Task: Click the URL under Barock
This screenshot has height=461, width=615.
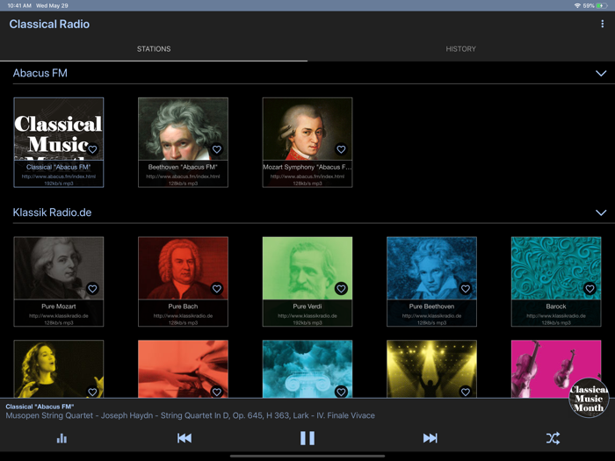Action: pos(556,316)
